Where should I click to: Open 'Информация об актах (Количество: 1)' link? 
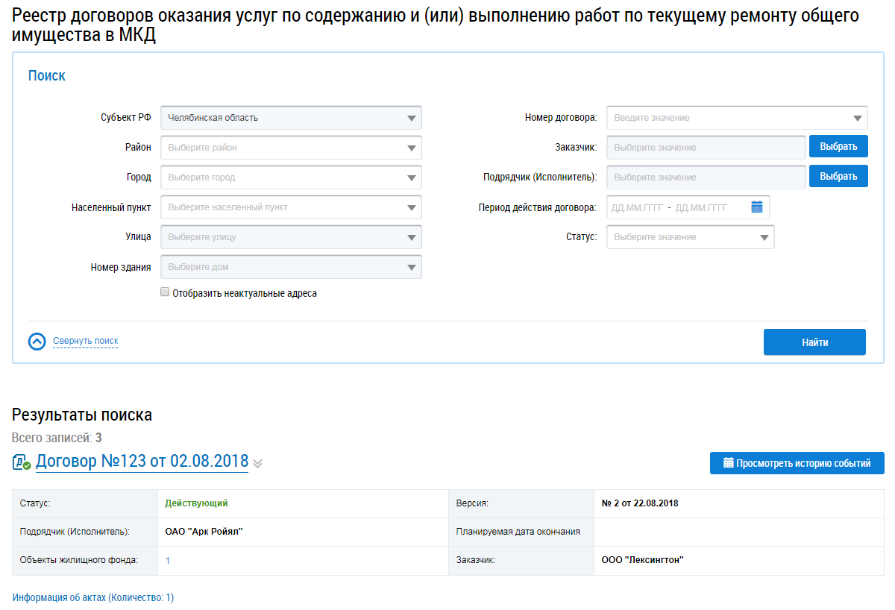tap(93, 597)
